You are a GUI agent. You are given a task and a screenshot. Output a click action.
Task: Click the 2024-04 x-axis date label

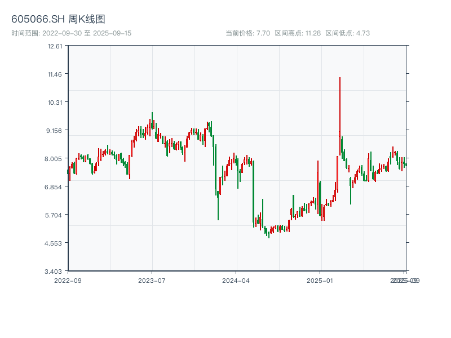(x=236, y=280)
